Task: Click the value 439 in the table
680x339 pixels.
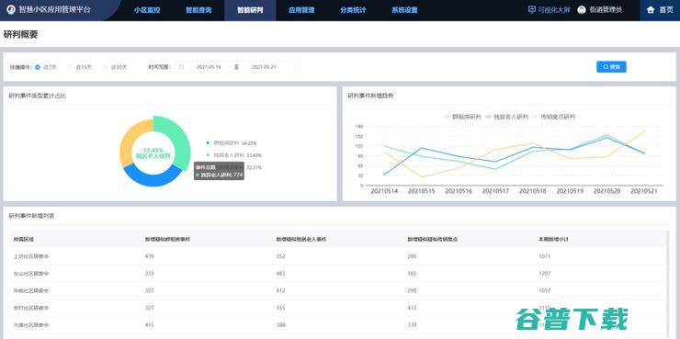Action: pos(150,256)
